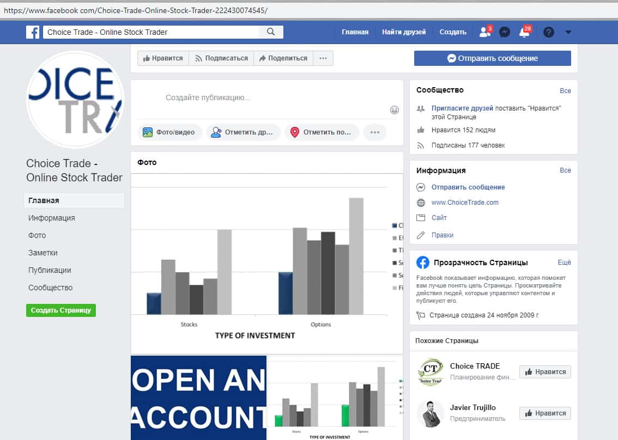Click Отправить сообщение link in Информация panel
The height and width of the screenshot is (440, 618).
468,187
